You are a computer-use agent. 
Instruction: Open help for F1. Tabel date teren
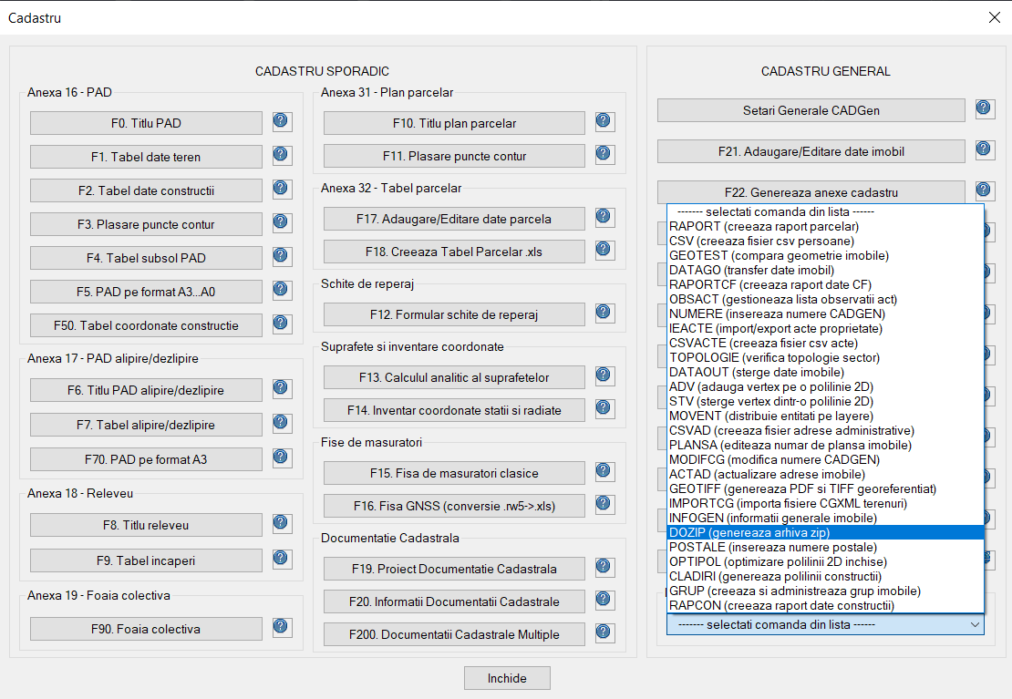pyautogui.click(x=282, y=155)
